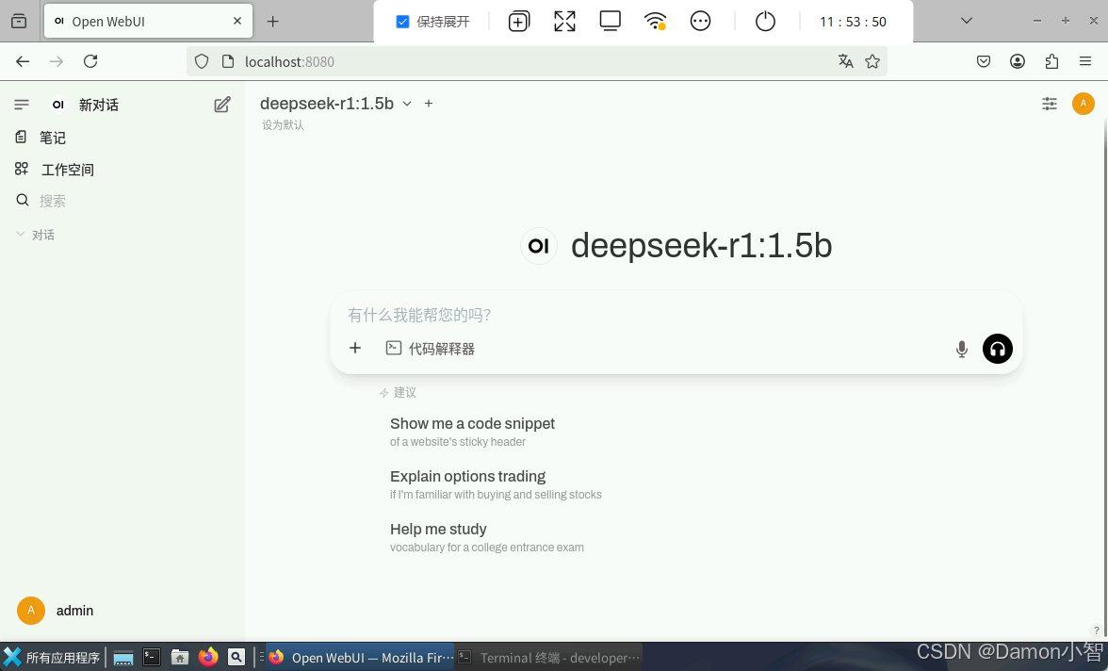Screen dimensions: 1108x671
Task: Click the fullscreen expand arrows icon
Action: pyautogui.click(x=564, y=22)
